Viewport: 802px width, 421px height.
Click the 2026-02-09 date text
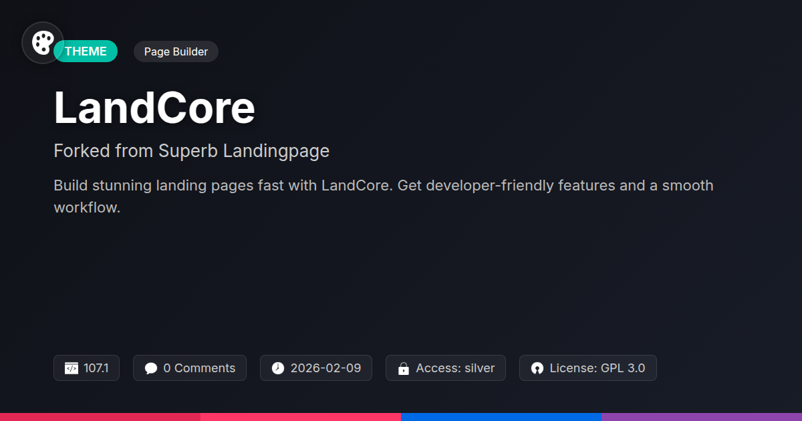click(x=325, y=368)
